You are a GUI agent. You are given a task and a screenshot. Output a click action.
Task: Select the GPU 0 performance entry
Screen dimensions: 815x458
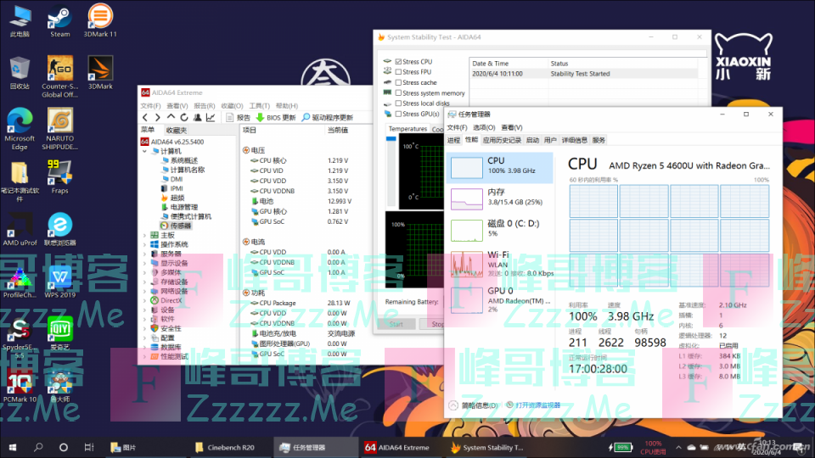[x=499, y=299]
